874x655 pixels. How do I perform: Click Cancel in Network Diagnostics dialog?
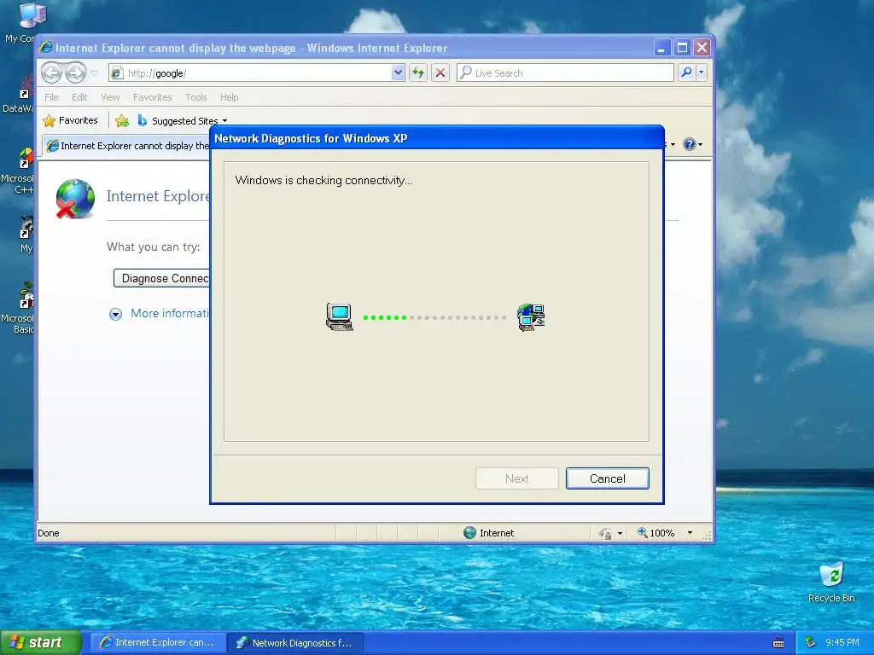(607, 478)
